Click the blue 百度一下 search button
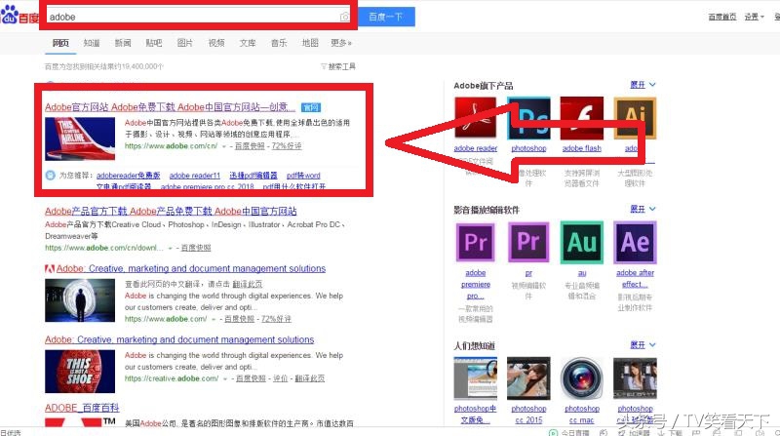Image resolution: width=780 pixels, height=436 pixels. pyautogui.click(x=386, y=17)
